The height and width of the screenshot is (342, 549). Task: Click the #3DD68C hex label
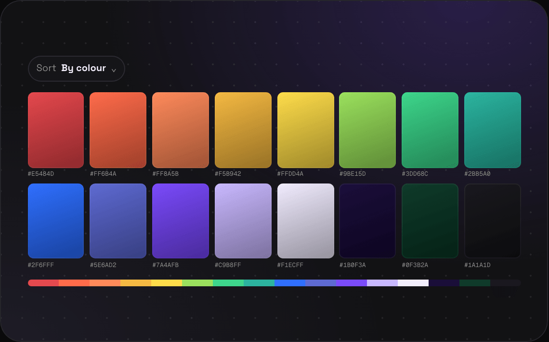415,173
